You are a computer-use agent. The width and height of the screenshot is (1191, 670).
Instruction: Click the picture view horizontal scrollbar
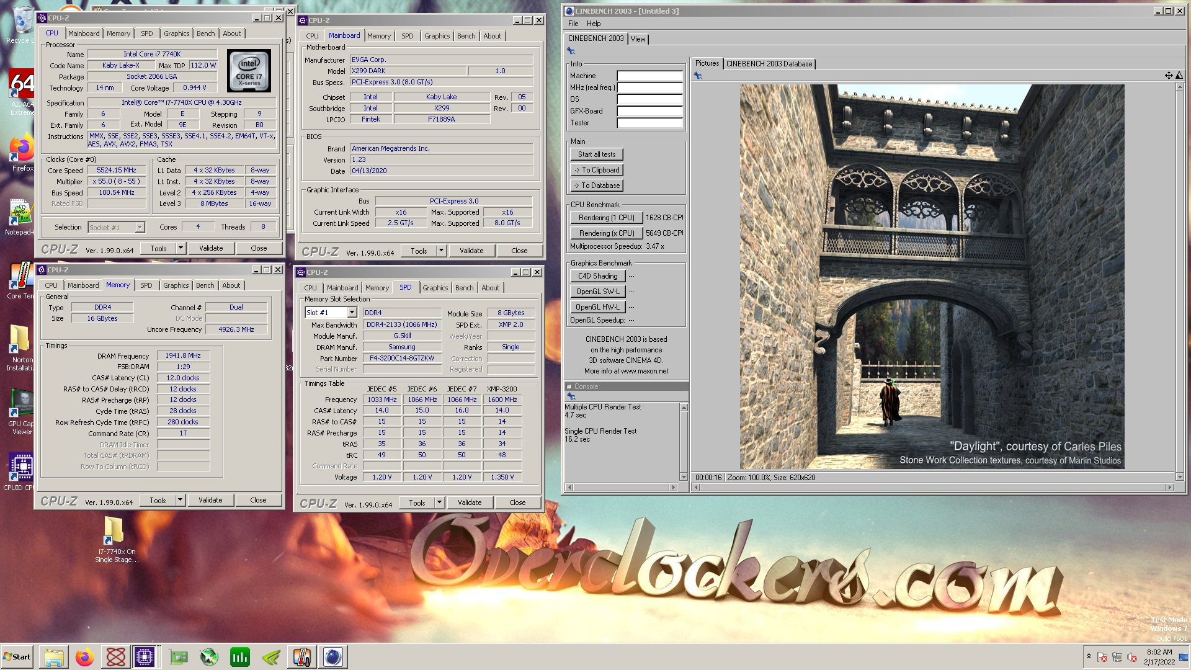(932, 488)
